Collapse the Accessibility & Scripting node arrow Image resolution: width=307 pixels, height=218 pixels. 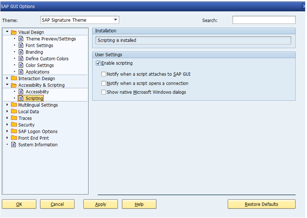tap(7, 85)
